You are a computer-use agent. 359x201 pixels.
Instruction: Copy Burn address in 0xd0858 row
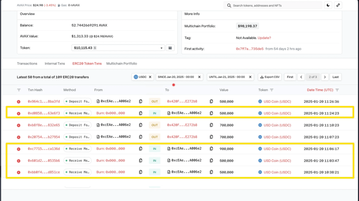pyautogui.click(x=141, y=113)
